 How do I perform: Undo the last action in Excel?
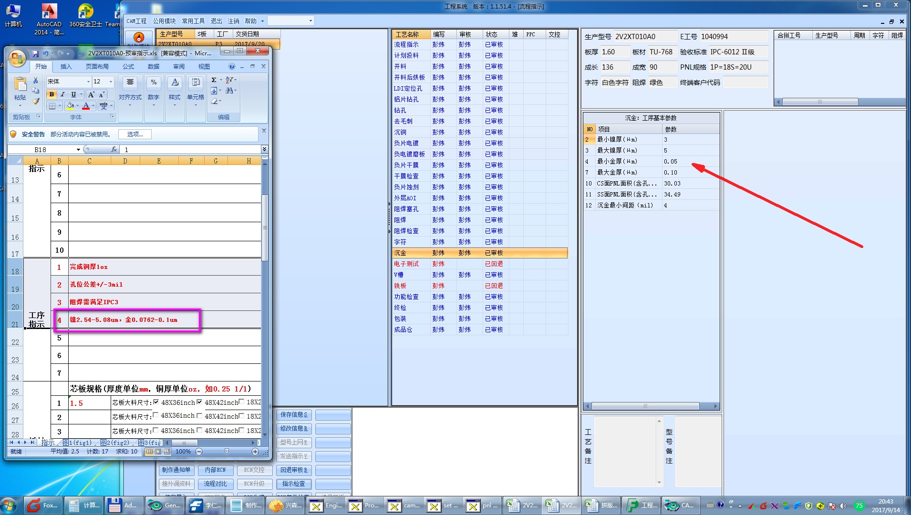click(x=46, y=53)
